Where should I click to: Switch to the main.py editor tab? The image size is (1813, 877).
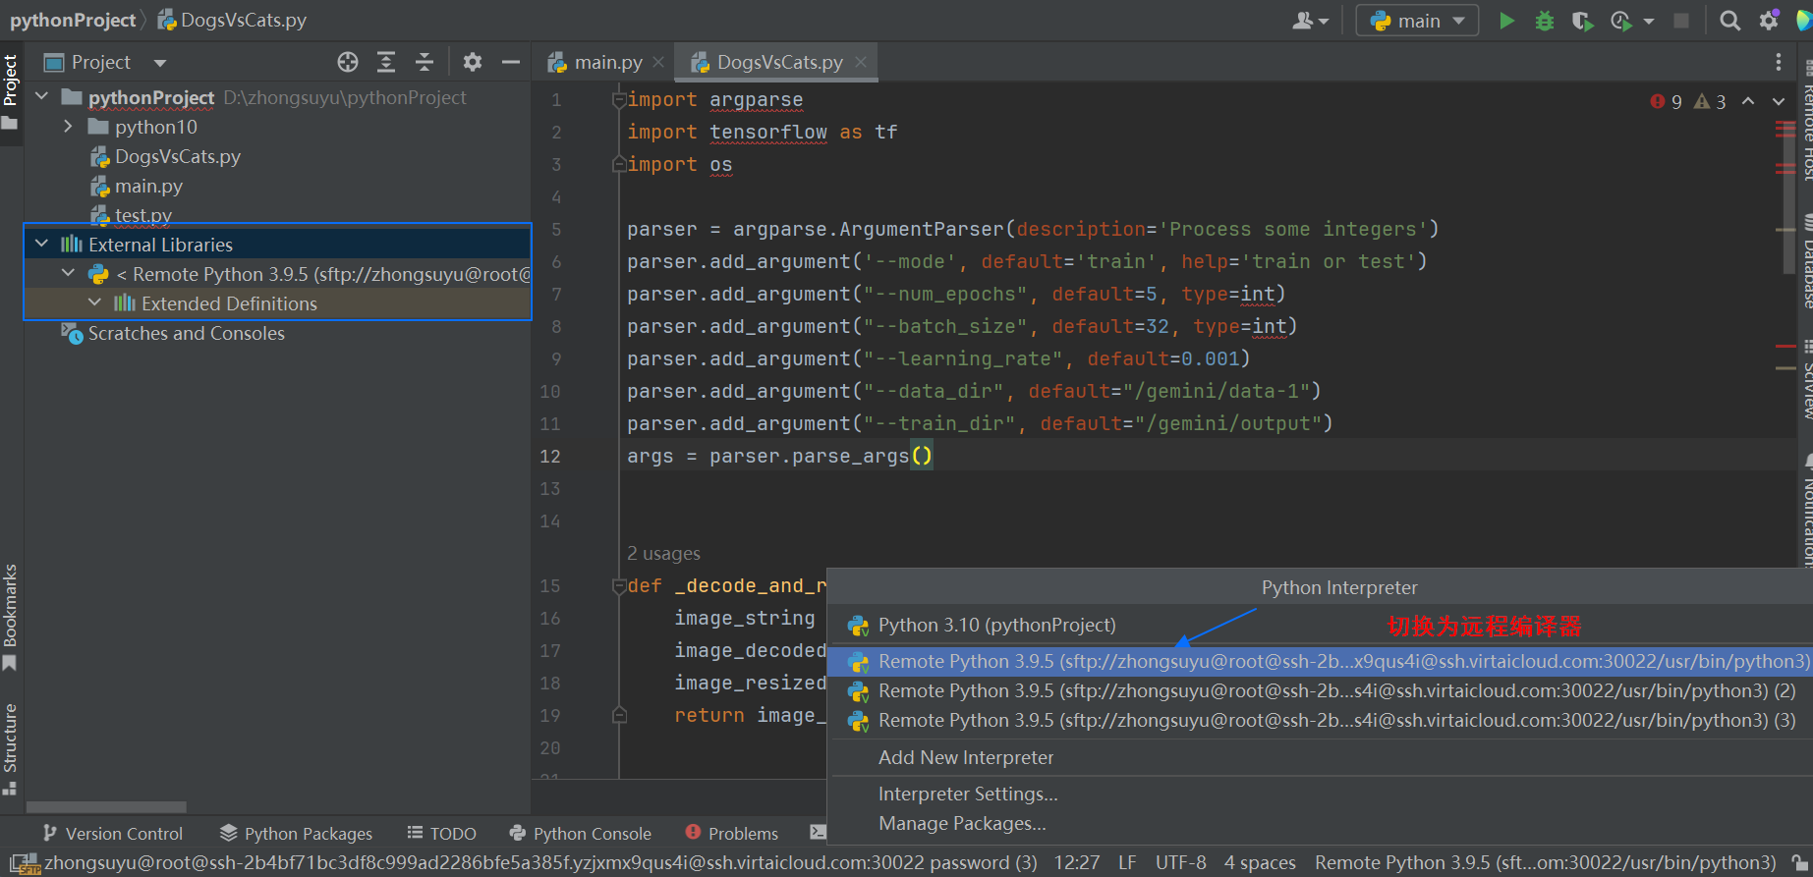pos(606,63)
